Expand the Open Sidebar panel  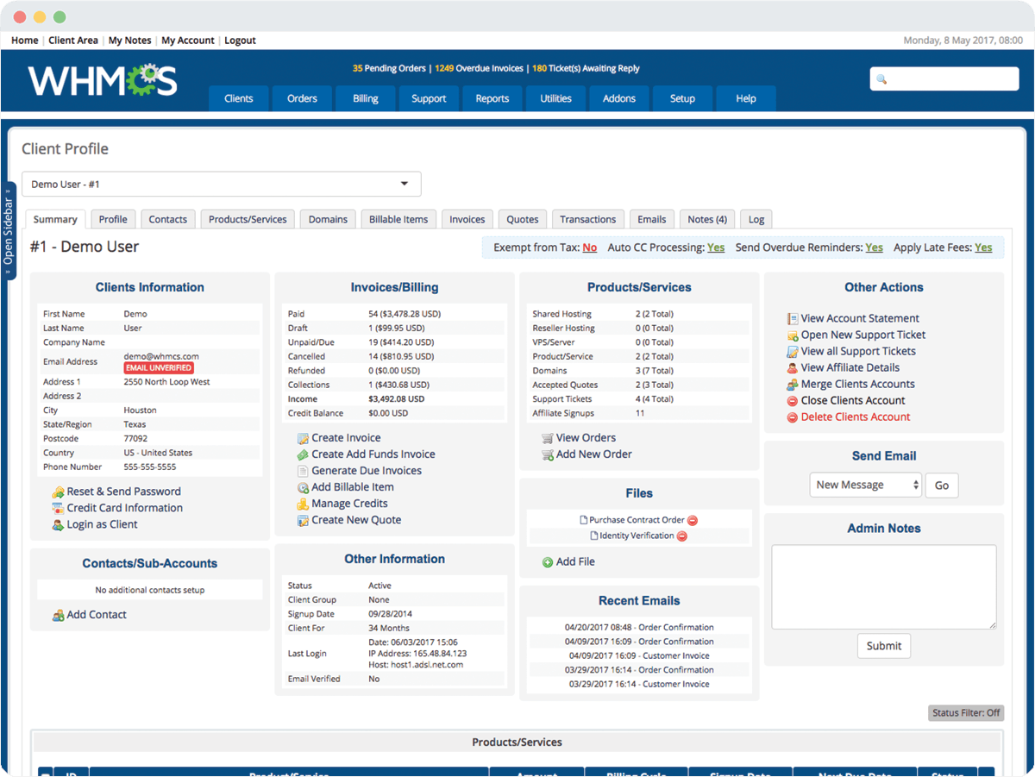pos(8,230)
